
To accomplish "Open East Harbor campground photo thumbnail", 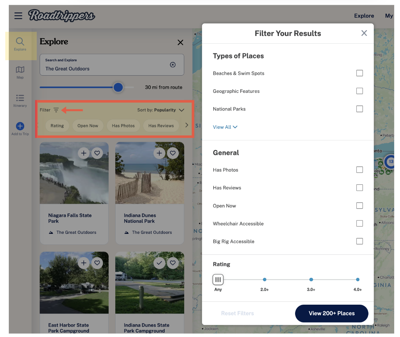I will [x=74, y=283].
